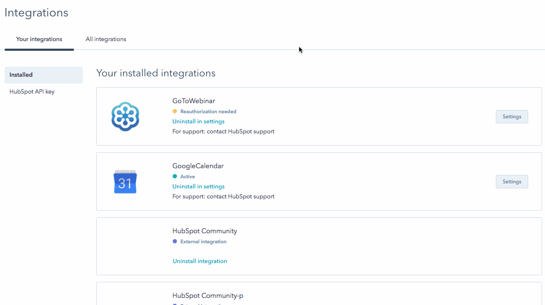Image resolution: width=545 pixels, height=305 pixels.
Task: Click the purple dot beside External integration
Action: pos(175,242)
